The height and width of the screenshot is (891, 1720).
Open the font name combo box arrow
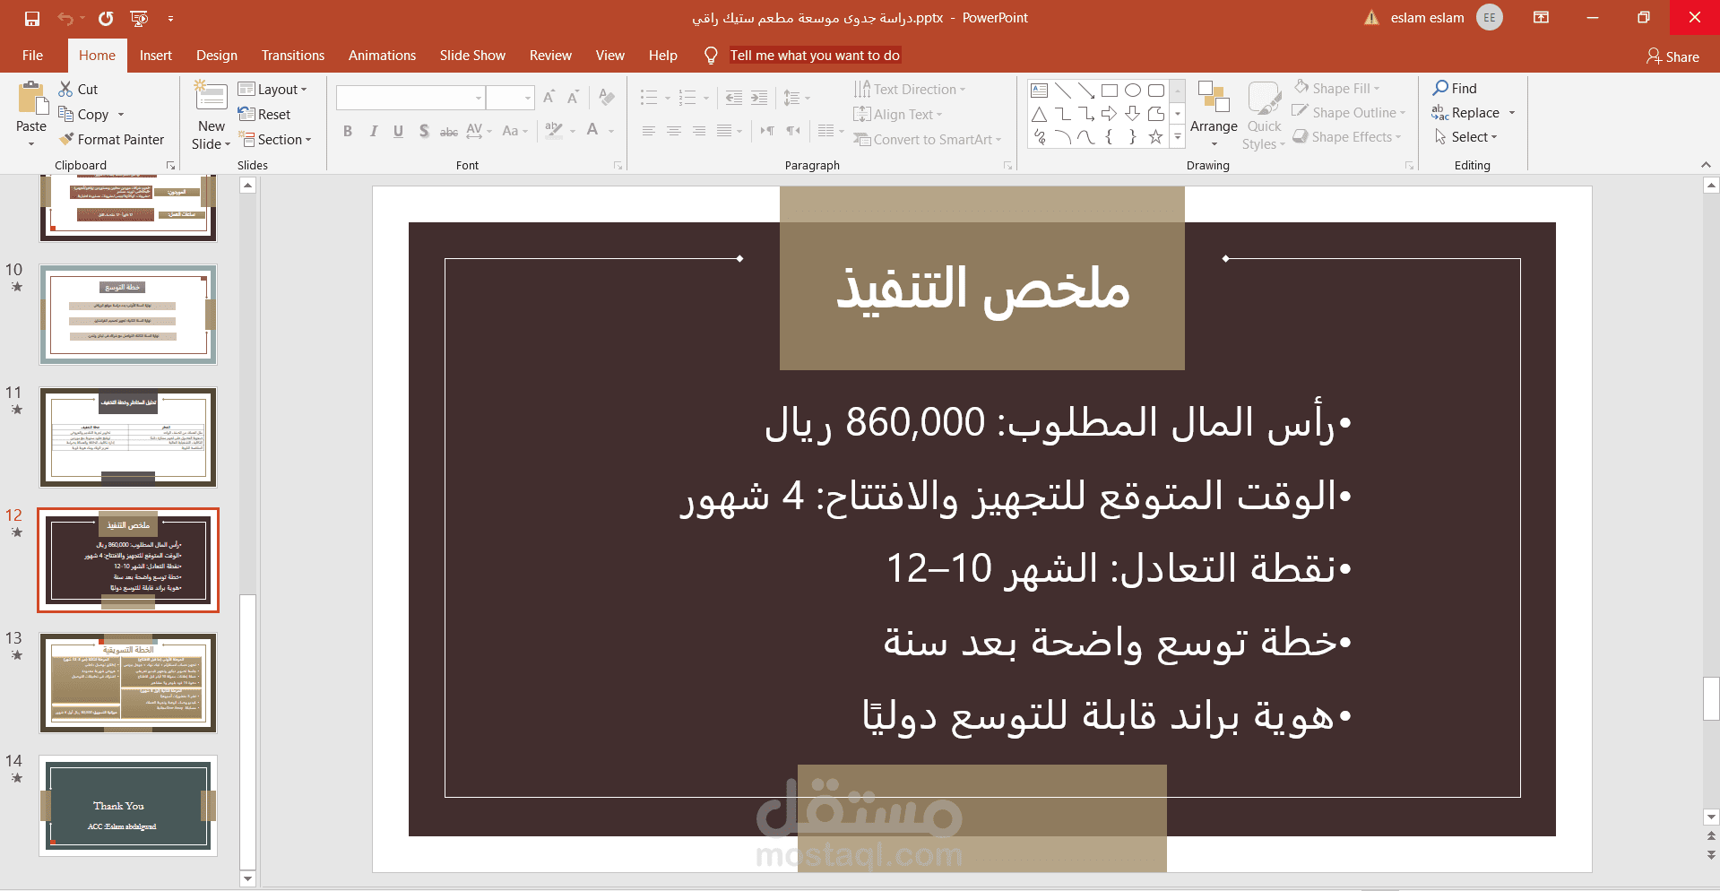479,97
